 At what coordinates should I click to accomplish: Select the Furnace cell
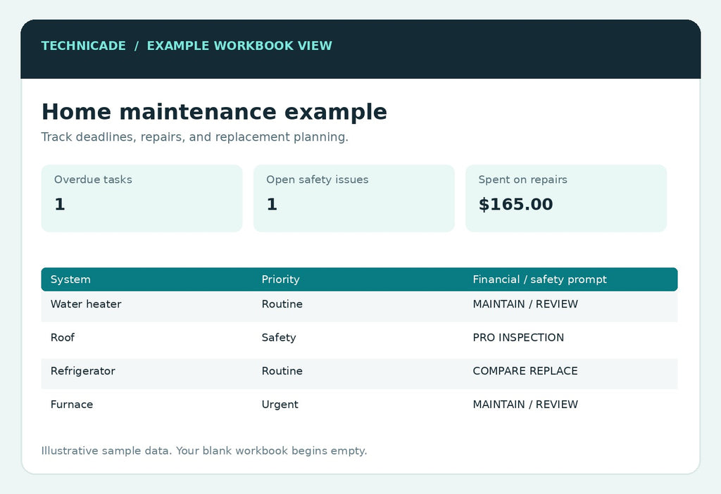point(72,405)
